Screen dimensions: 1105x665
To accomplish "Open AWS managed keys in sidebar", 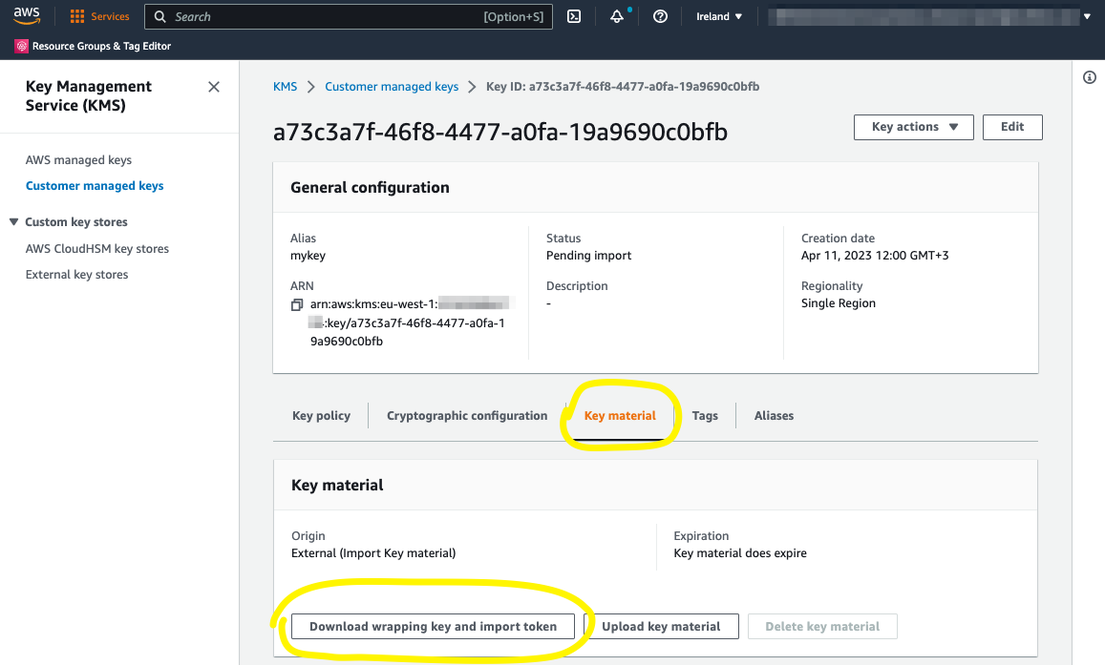I will point(78,159).
